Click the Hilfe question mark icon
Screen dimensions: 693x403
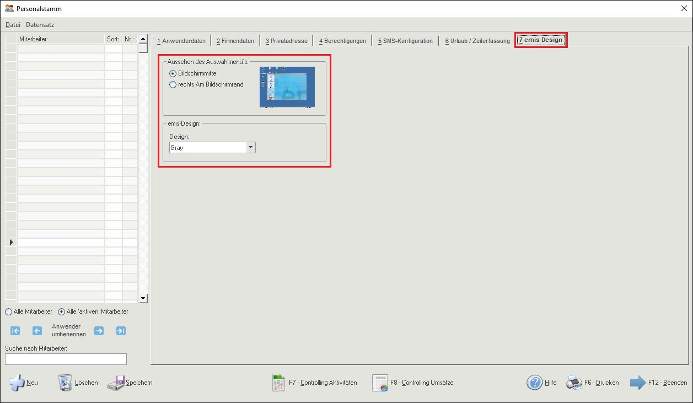(x=535, y=383)
